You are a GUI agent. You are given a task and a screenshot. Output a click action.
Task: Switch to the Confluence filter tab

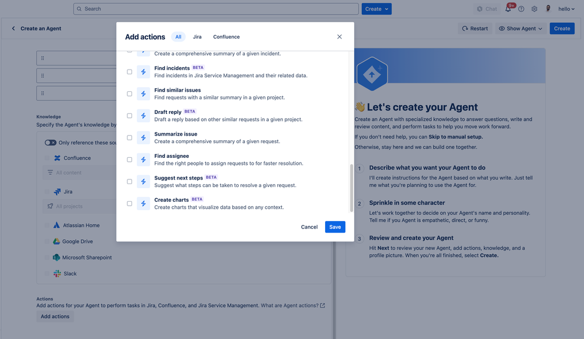[x=226, y=36]
